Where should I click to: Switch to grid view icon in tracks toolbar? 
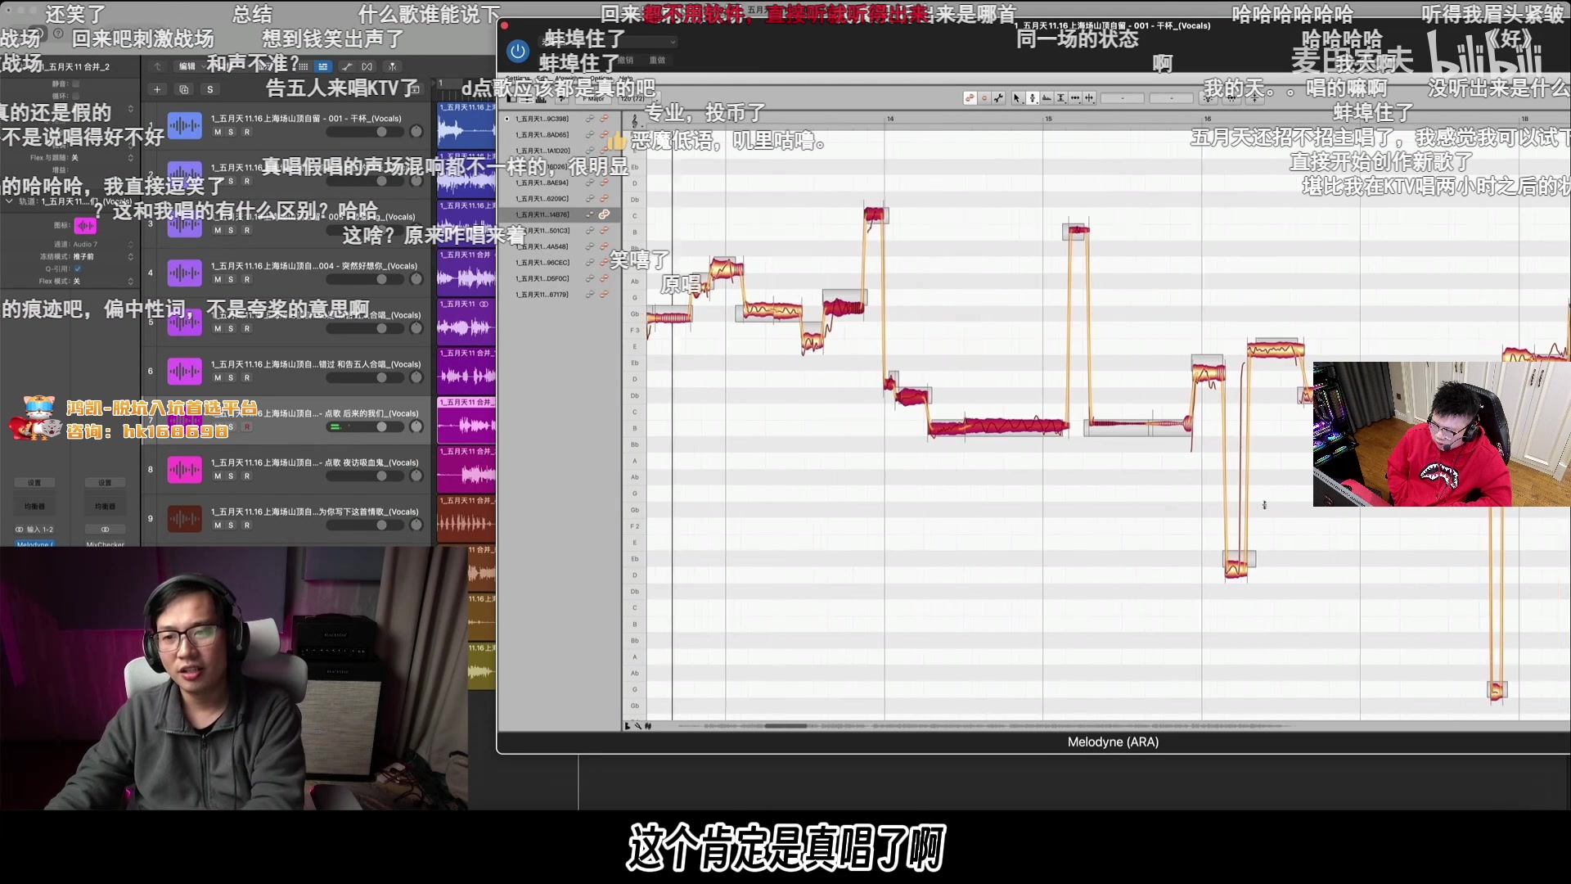(x=304, y=66)
